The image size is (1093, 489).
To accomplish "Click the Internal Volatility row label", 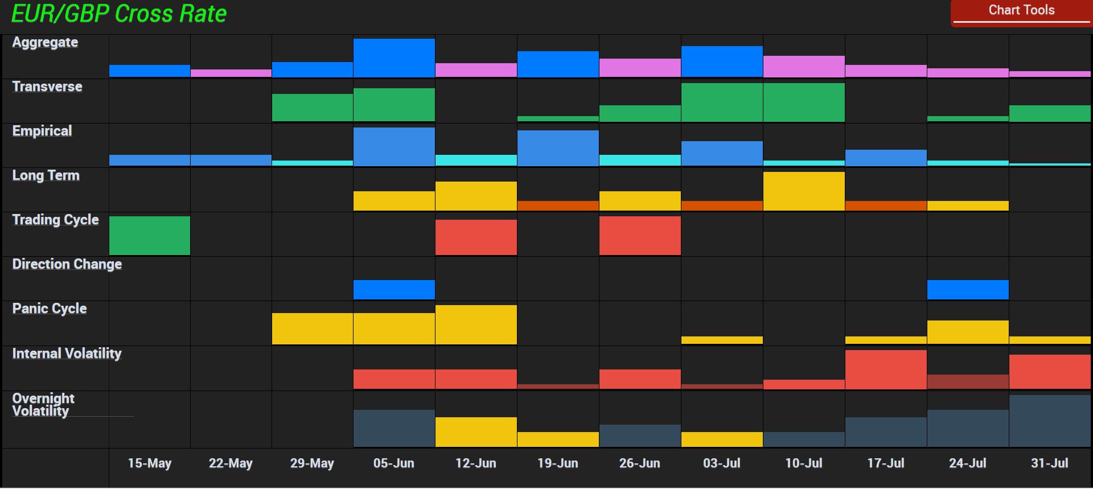I will (67, 354).
